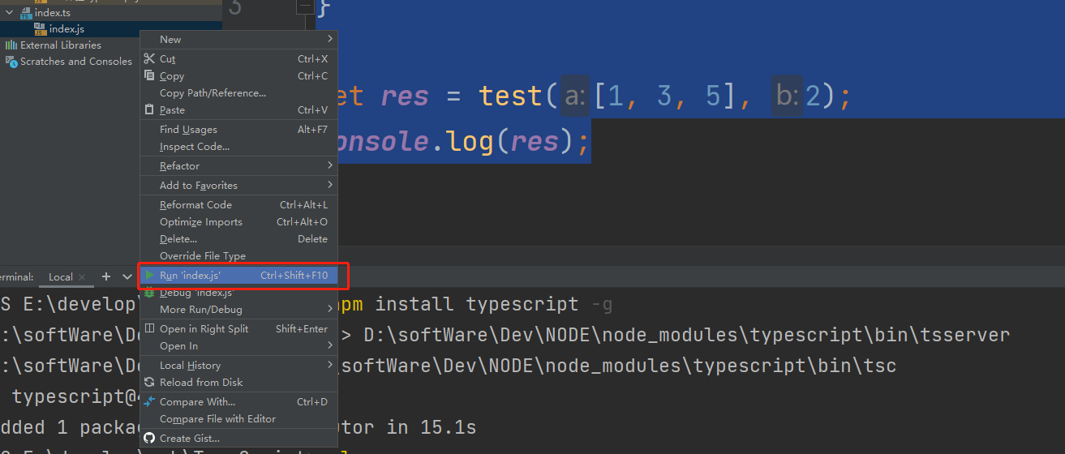The height and width of the screenshot is (454, 1065).
Task: Click the green Run triangle icon
Action: pos(149,275)
